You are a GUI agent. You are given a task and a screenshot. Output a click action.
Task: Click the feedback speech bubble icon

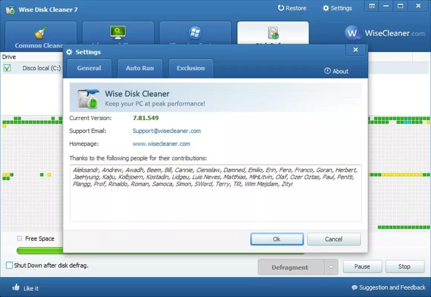[x=355, y=288]
